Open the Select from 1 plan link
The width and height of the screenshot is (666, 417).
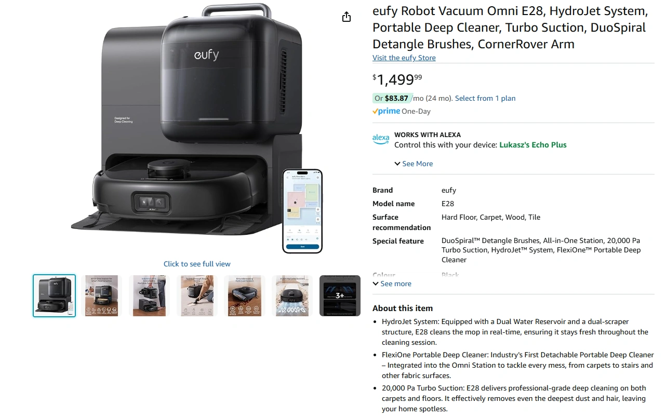point(485,98)
